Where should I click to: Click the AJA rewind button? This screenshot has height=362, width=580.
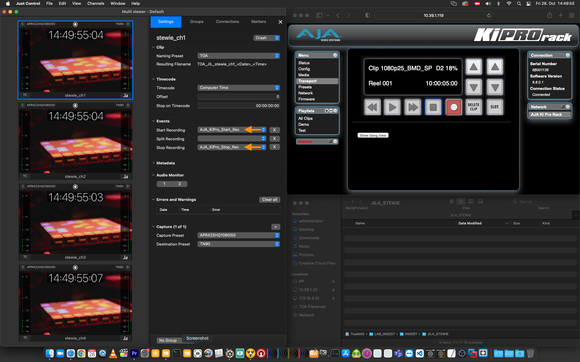(x=372, y=107)
